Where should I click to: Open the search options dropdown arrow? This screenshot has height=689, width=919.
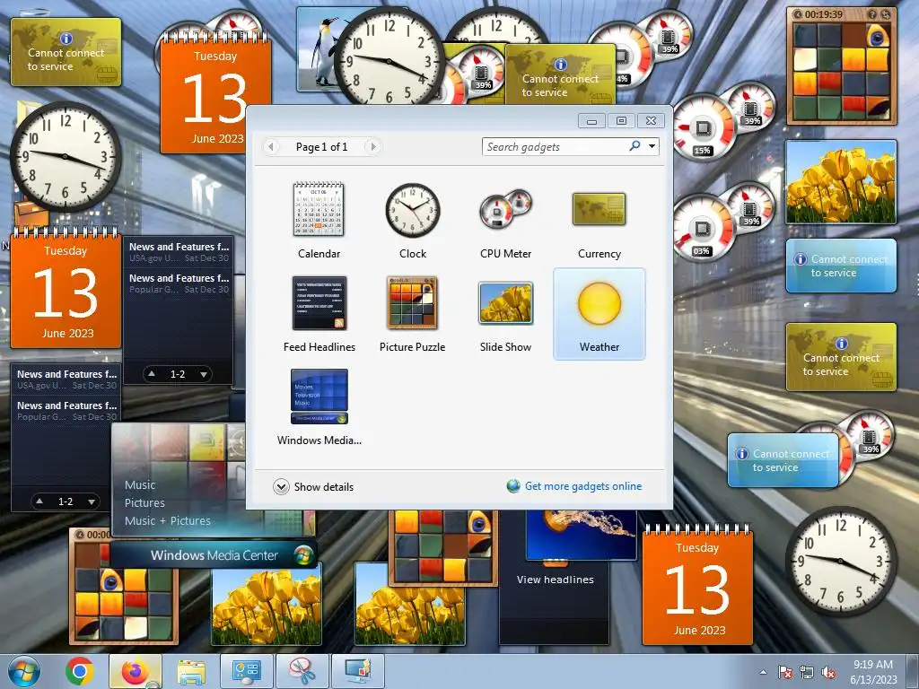click(x=652, y=146)
